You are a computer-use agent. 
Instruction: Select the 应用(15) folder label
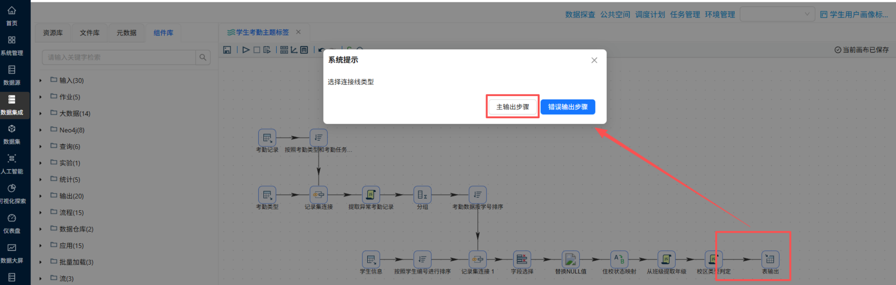[x=71, y=246]
